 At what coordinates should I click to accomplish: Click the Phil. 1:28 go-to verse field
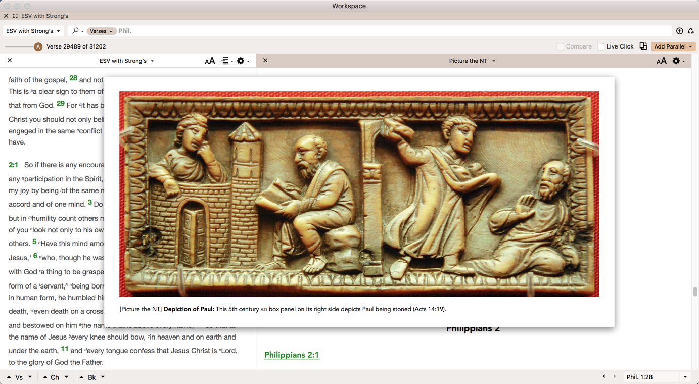[651, 377]
